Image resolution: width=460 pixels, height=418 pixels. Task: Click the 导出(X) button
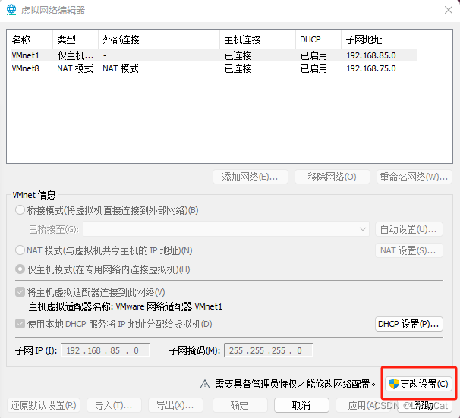(175, 405)
